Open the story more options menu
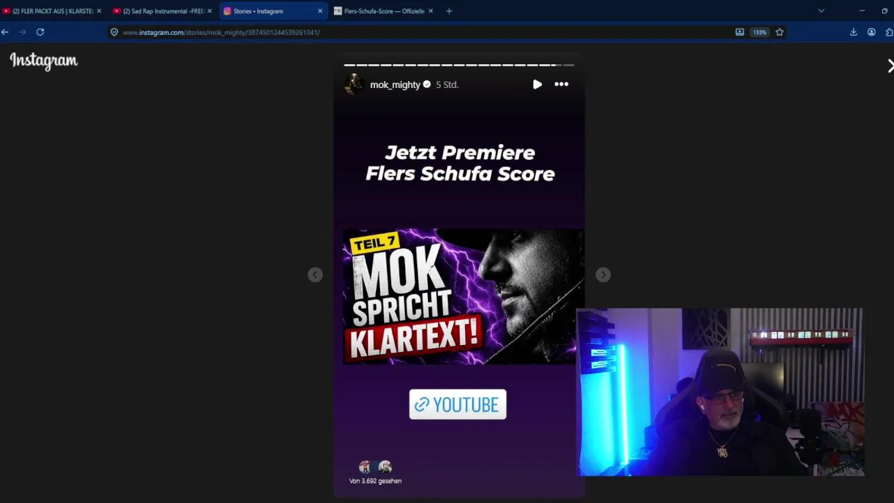This screenshot has height=503, width=894. [562, 85]
